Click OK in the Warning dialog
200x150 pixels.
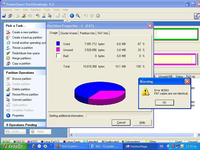click(x=164, y=102)
